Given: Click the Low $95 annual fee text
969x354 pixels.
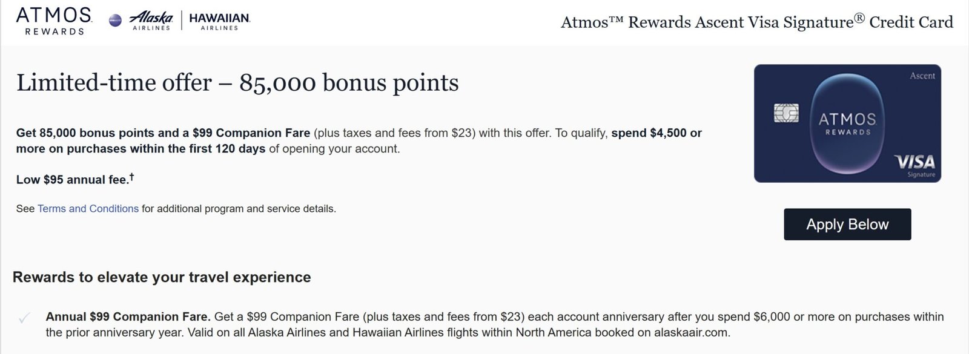Looking at the screenshot, I should click(x=71, y=180).
